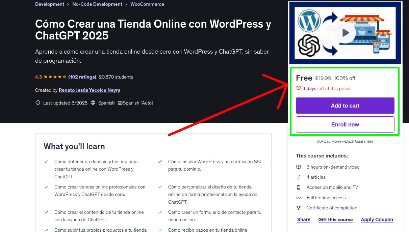Click the checkmark beside crear tiendas online profesionales
Viewport: 409px width, 232px height.
(x=46, y=187)
